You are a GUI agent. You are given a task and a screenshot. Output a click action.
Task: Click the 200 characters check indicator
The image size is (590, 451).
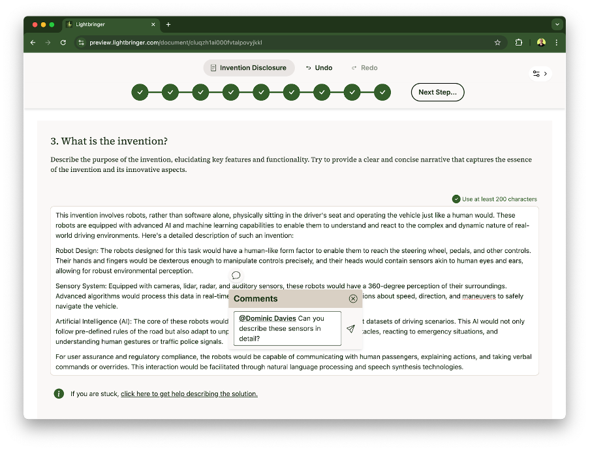click(x=456, y=199)
